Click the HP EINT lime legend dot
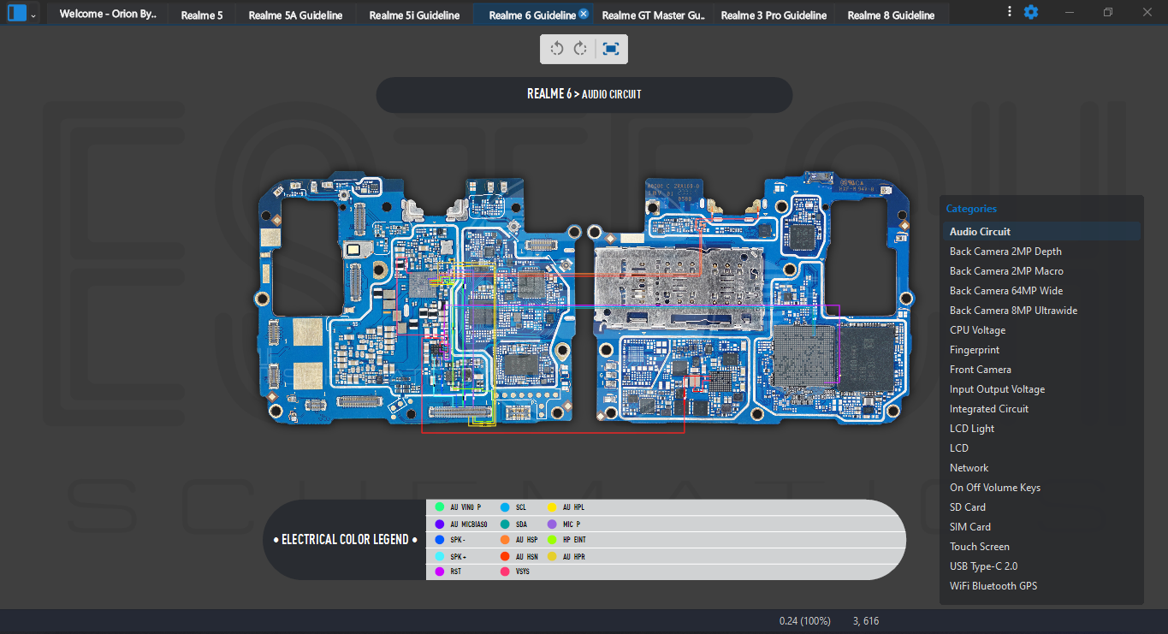This screenshot has width=1168, height=634. (552, 540)
